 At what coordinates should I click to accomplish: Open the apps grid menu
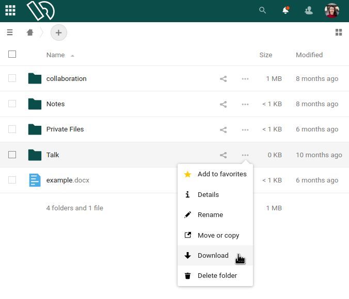(x=10, y=10)
